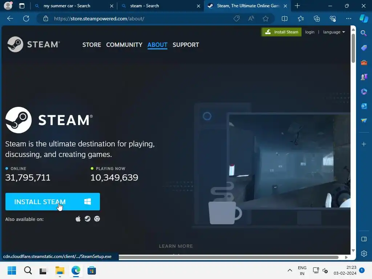
Task: Go back with the browser back arrow
Action: [10, 19]
